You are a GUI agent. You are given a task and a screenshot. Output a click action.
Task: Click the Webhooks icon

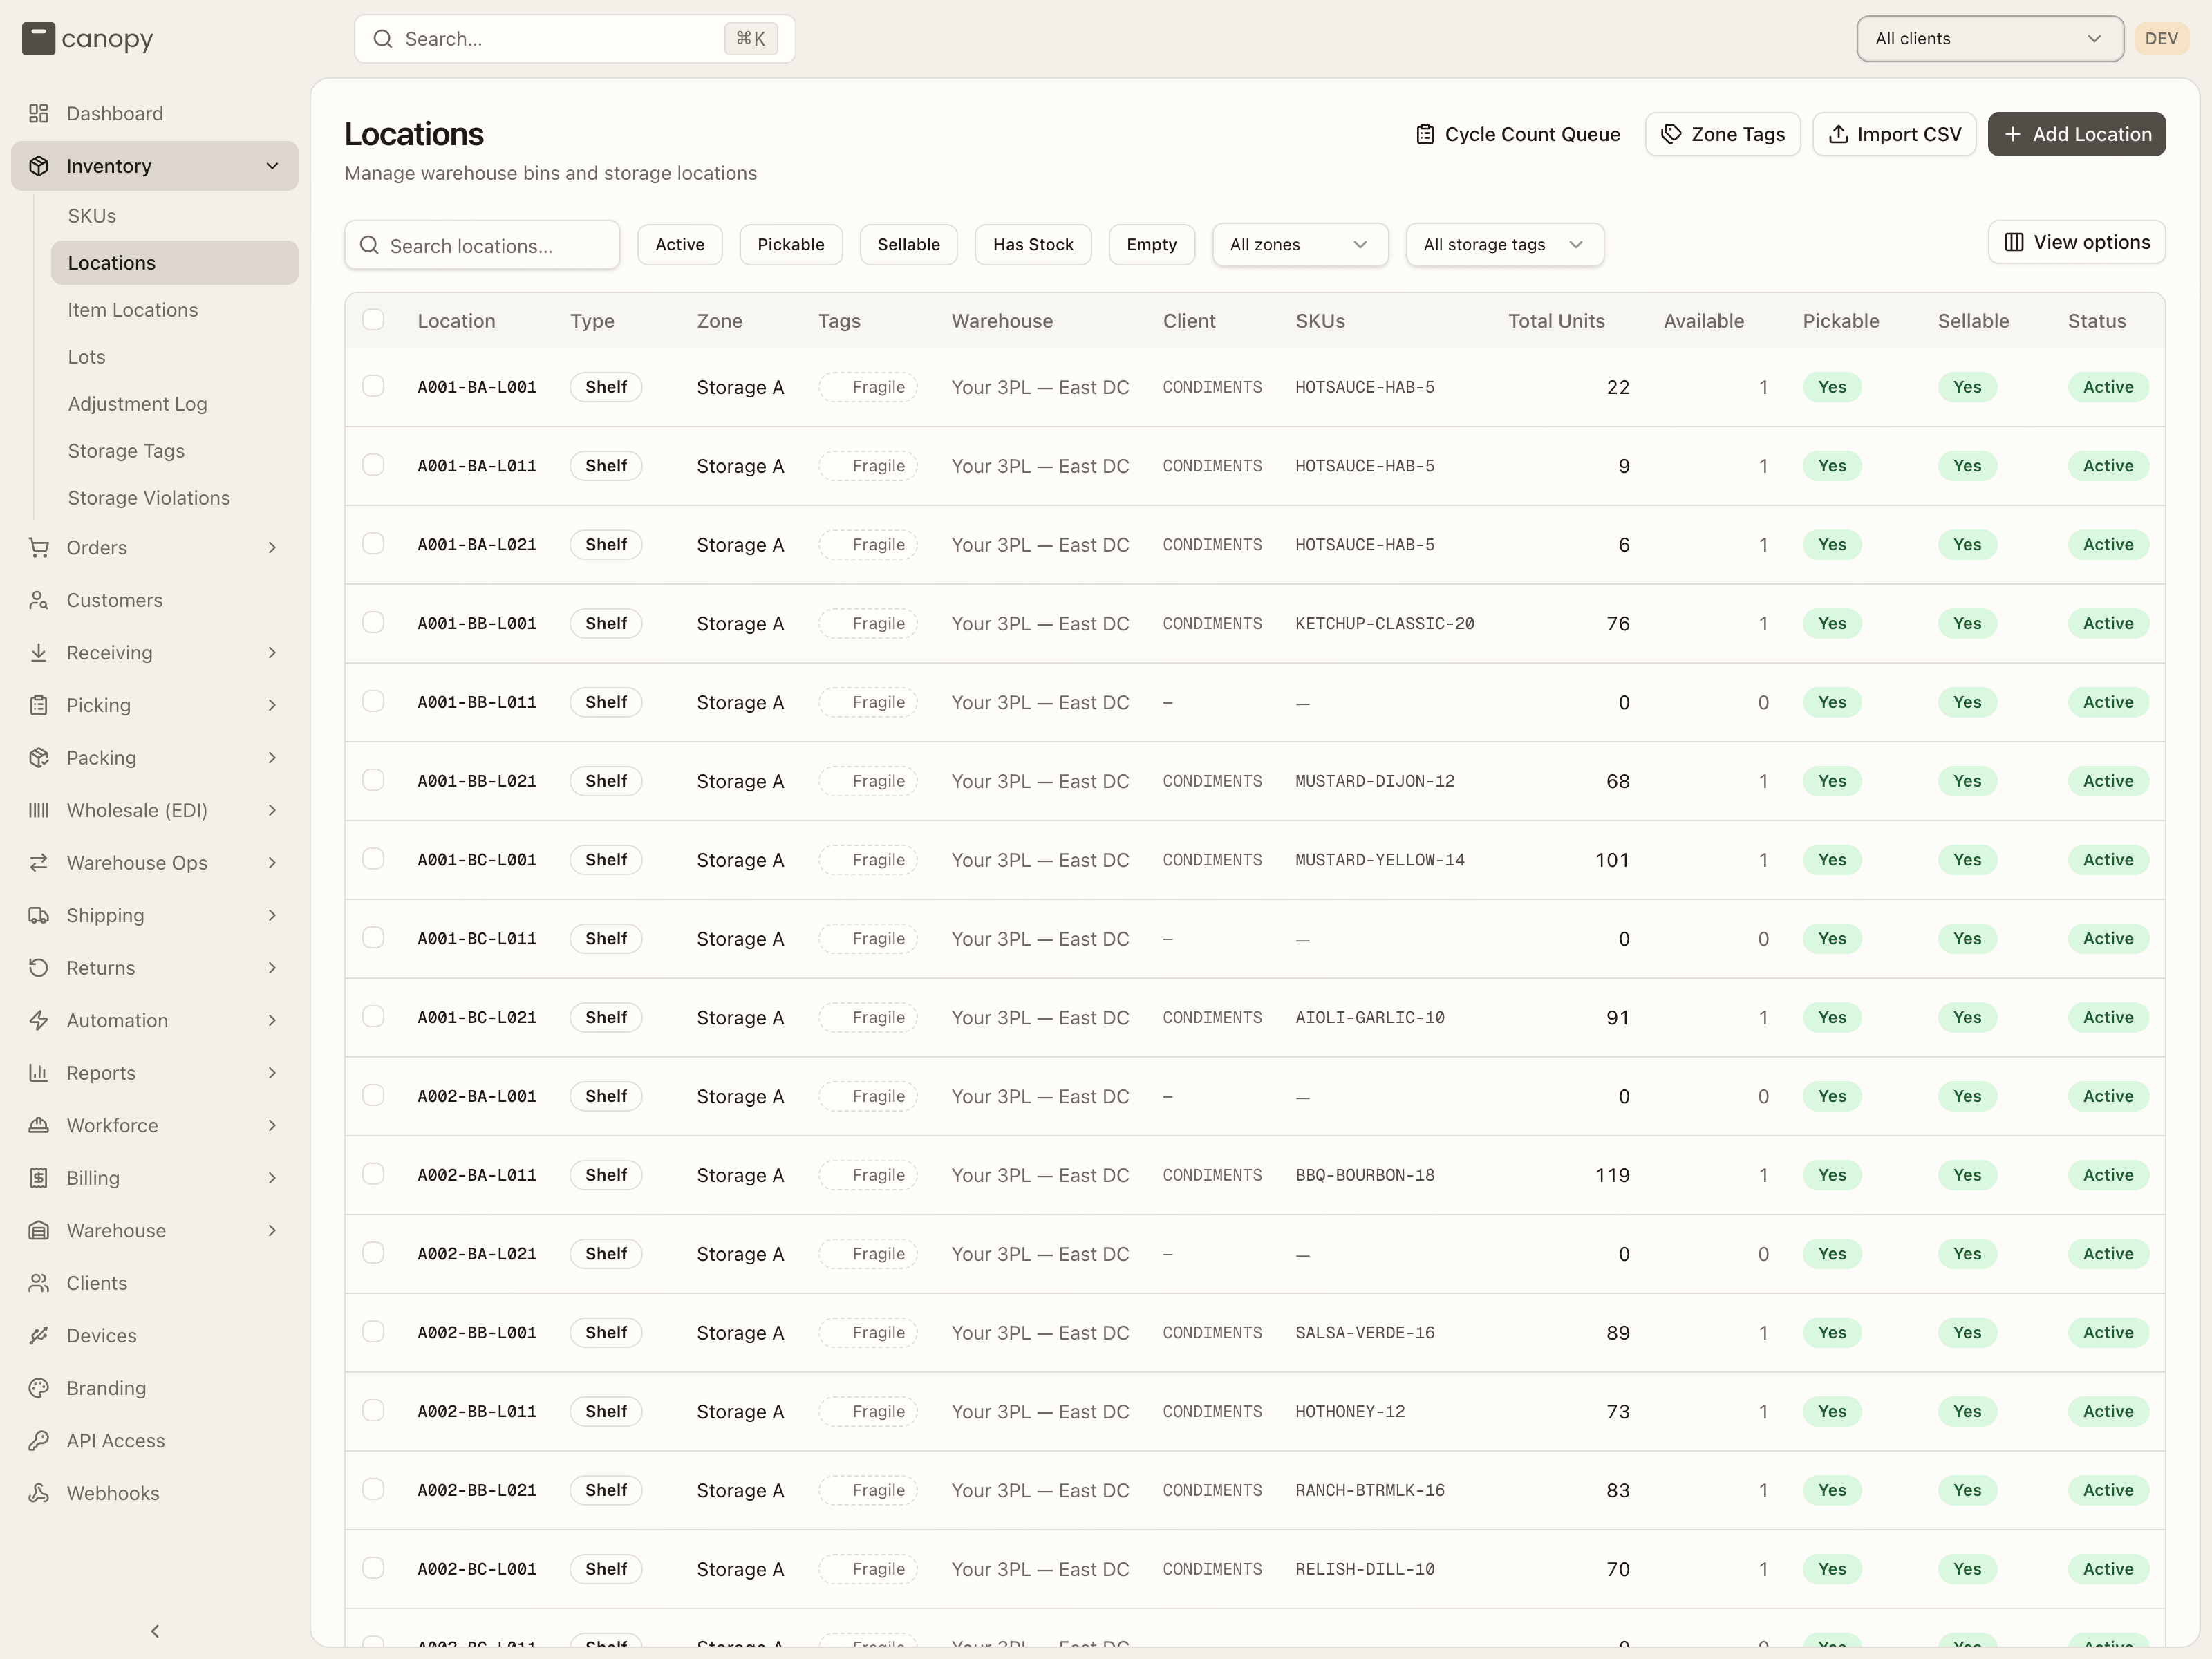click(39, 1492)
